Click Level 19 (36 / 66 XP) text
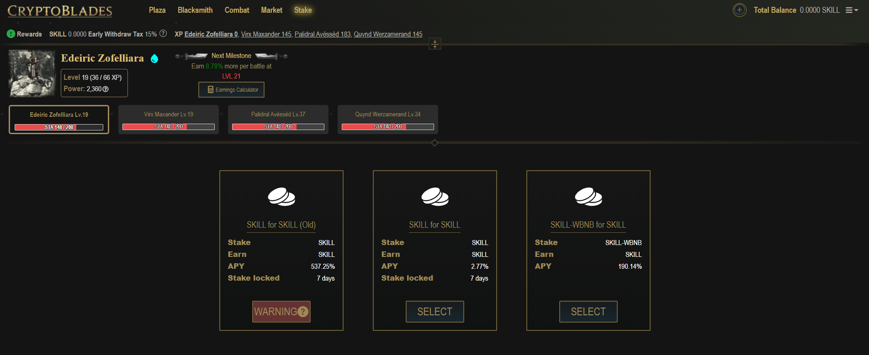The image size is (869, 355). (x=93, y=78)
